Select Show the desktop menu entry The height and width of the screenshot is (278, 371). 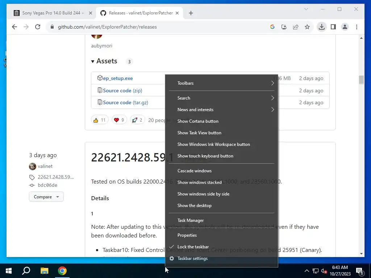click(x=221, y=206)
